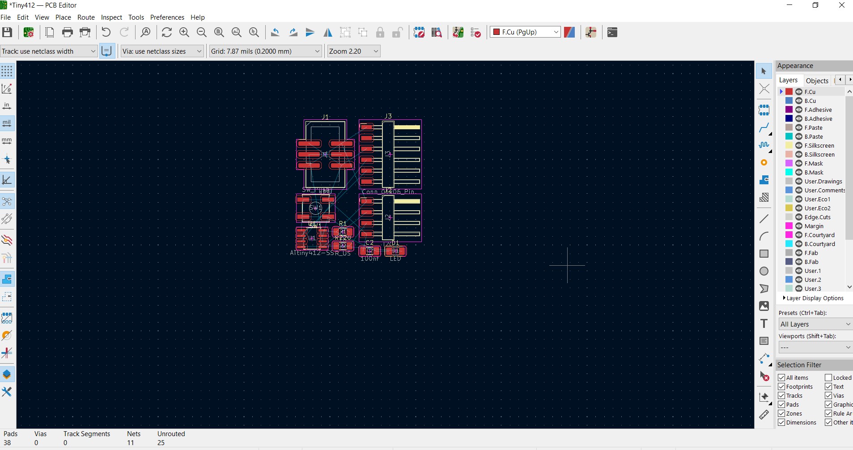Toggle F.Courtyard layer visibility
The width and height of the screenshot is (853, 450).
pyautogui.click(x=799, y=235)
